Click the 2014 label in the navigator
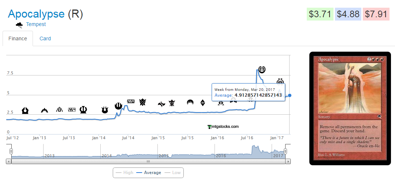The width and height of the screenshot is (395, 181). click(x=107, y=156)
